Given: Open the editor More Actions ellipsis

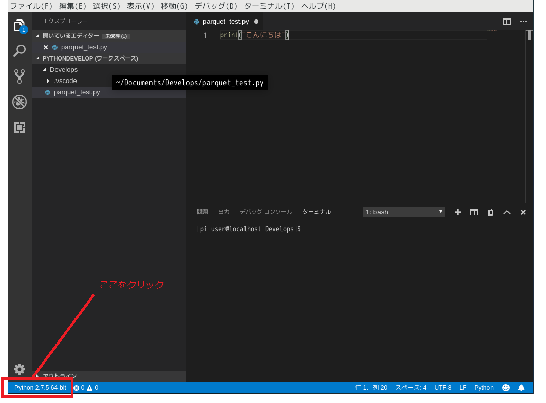Looking at the screenshot, I should 523,22.
